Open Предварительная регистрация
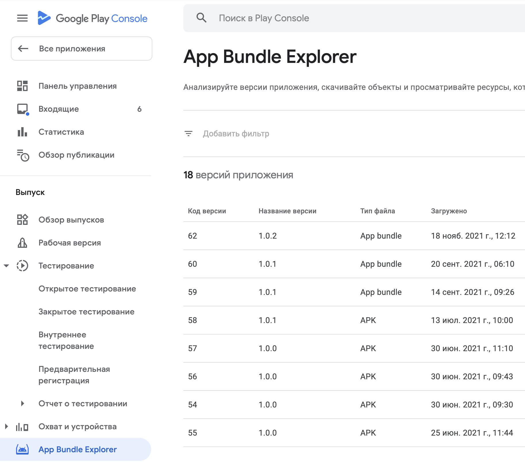The height and width of the screenshot is (462, 525). click(74, 375)
